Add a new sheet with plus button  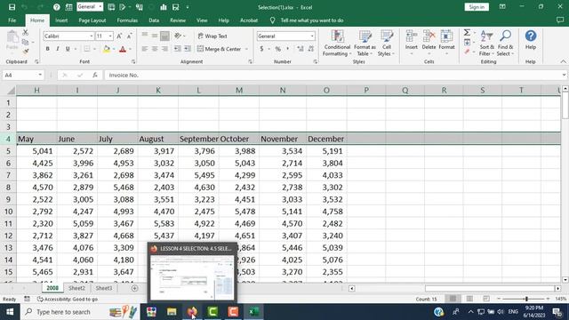[x=134, y=288]
